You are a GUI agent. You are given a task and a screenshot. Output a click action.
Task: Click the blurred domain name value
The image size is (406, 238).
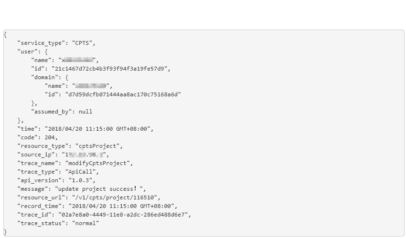91,86
